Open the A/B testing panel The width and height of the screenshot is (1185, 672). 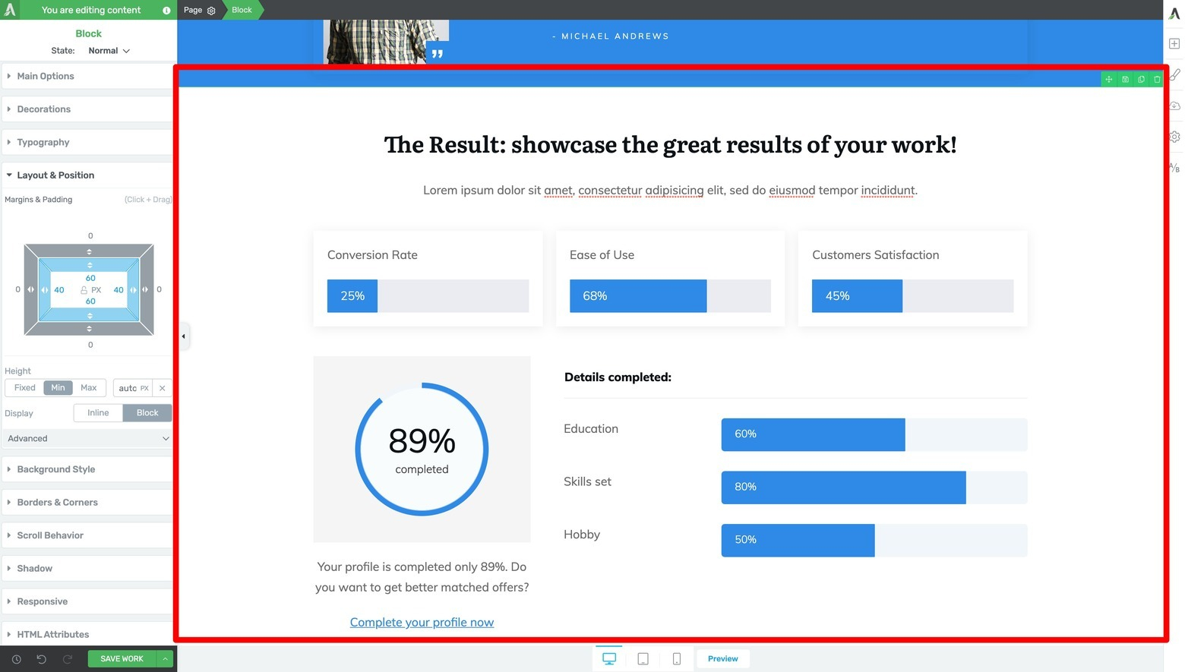pyautogui.click(x=1174, y=166)
